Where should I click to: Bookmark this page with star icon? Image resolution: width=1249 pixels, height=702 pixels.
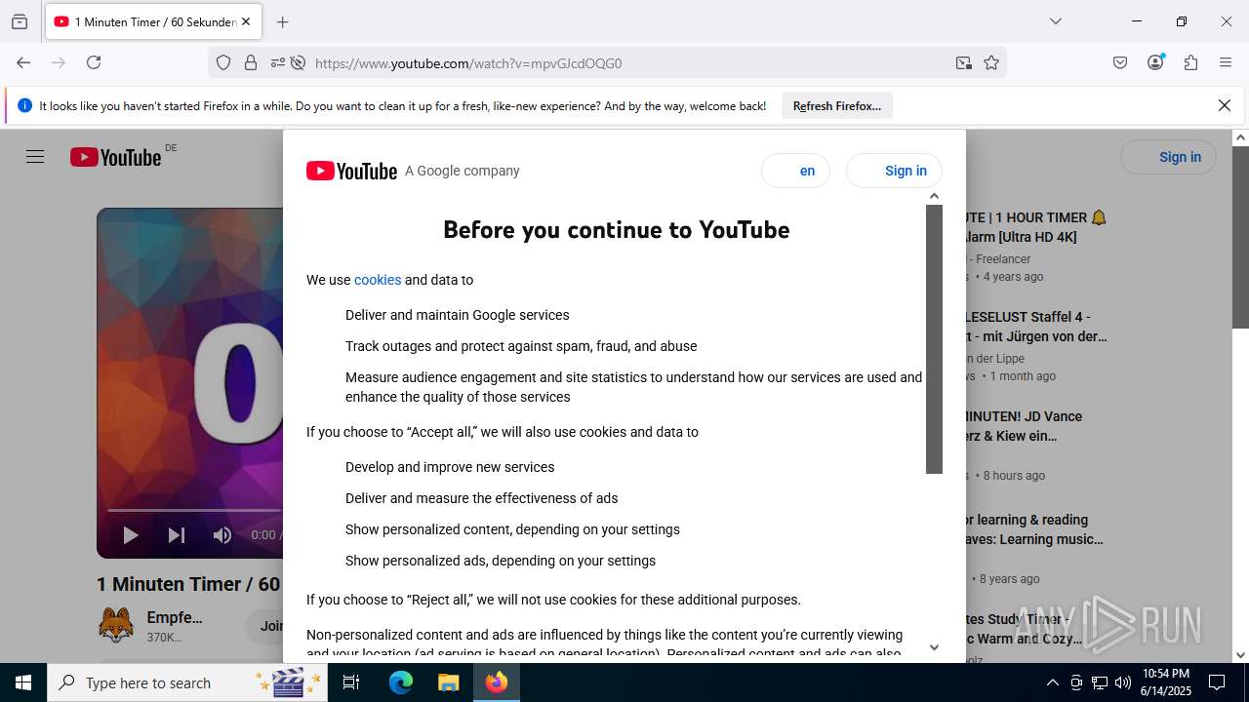991,62
